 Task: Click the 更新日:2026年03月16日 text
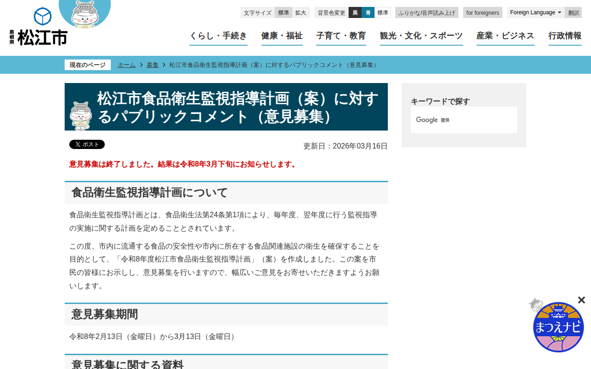[345, 146]
